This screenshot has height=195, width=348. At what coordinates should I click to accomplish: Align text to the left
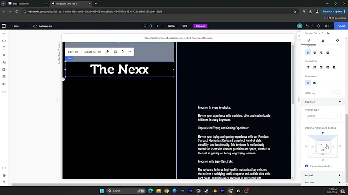[308, 52]
